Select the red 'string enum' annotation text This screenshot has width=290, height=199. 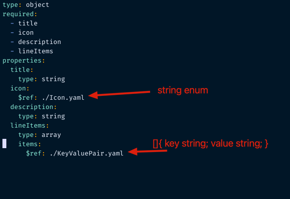point(183,90)
